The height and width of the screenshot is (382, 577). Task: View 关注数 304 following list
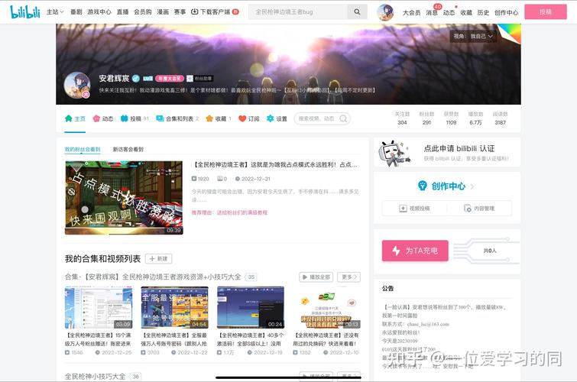point(402,118)
